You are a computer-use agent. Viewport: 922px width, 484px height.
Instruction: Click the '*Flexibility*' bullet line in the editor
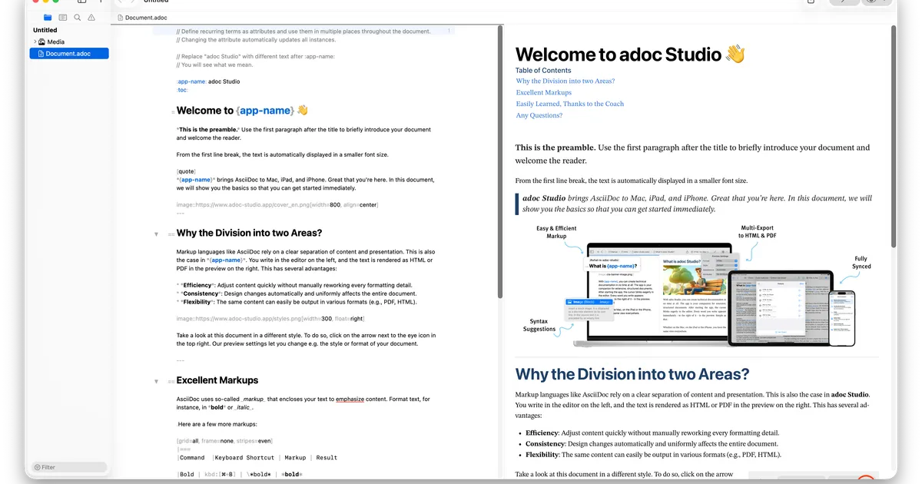pos(297,302)
